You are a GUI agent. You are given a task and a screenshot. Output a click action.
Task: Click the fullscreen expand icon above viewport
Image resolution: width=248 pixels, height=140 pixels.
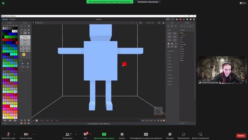click(x=159, y=23)
